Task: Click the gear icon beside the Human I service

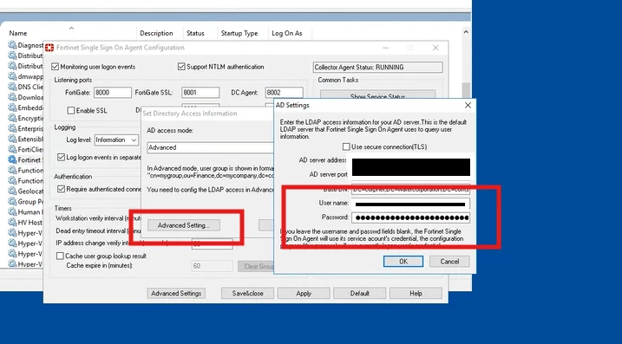Action: (12, 211)
